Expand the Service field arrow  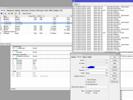(107, 60)
